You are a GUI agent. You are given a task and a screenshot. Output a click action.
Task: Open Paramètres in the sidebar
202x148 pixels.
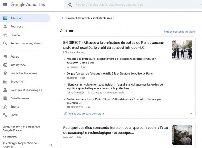click(10, 136)
